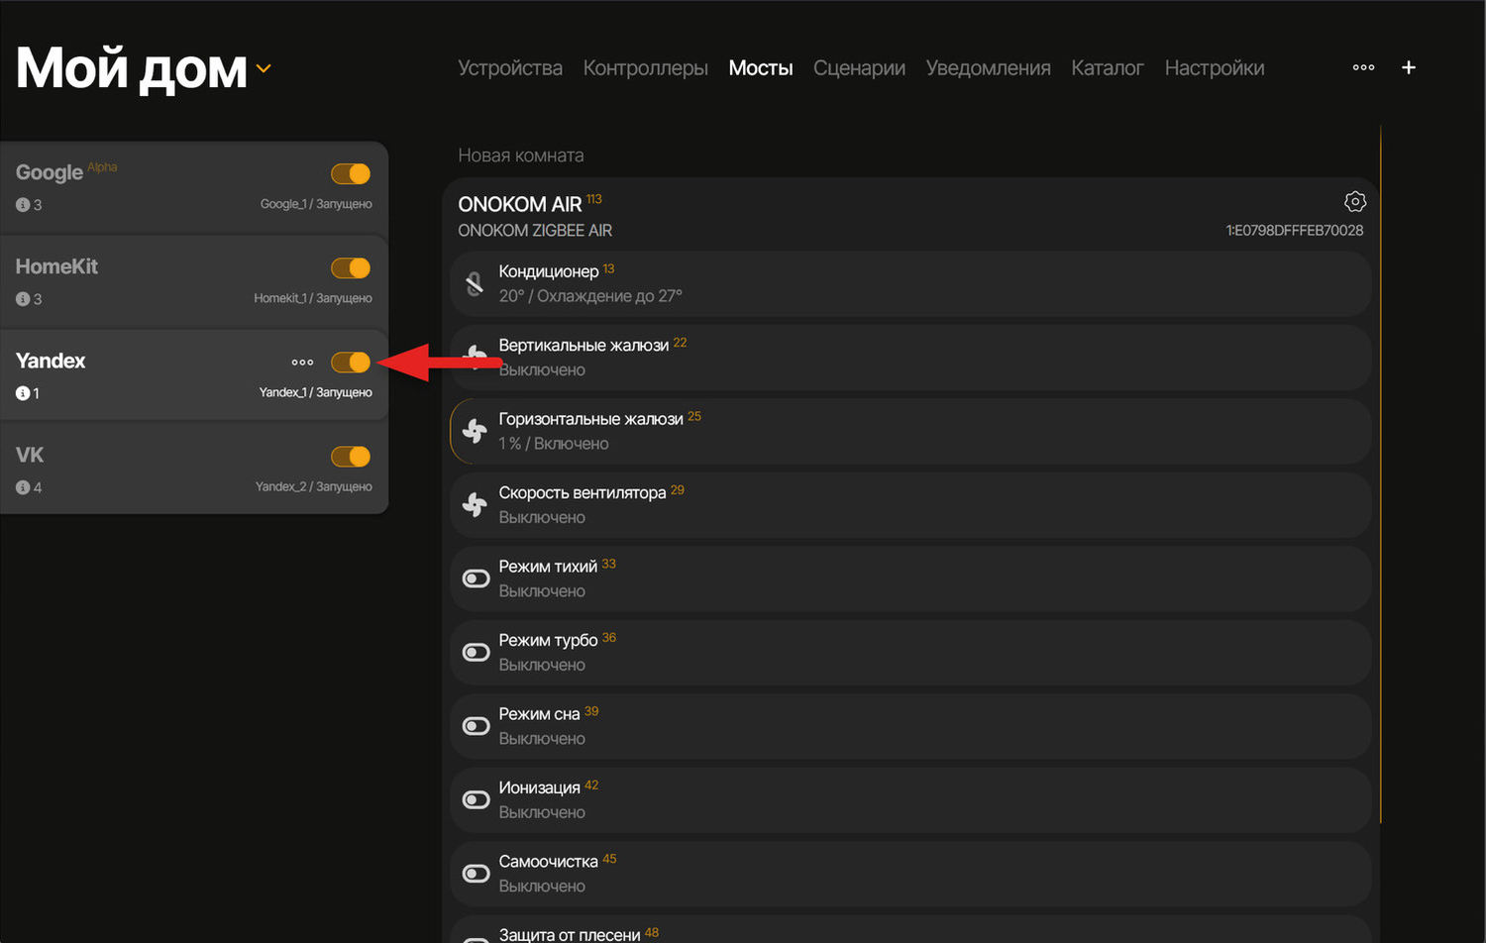Go to the Настройки tab
Screen dimensions: 1486x943
point(1214,68)
